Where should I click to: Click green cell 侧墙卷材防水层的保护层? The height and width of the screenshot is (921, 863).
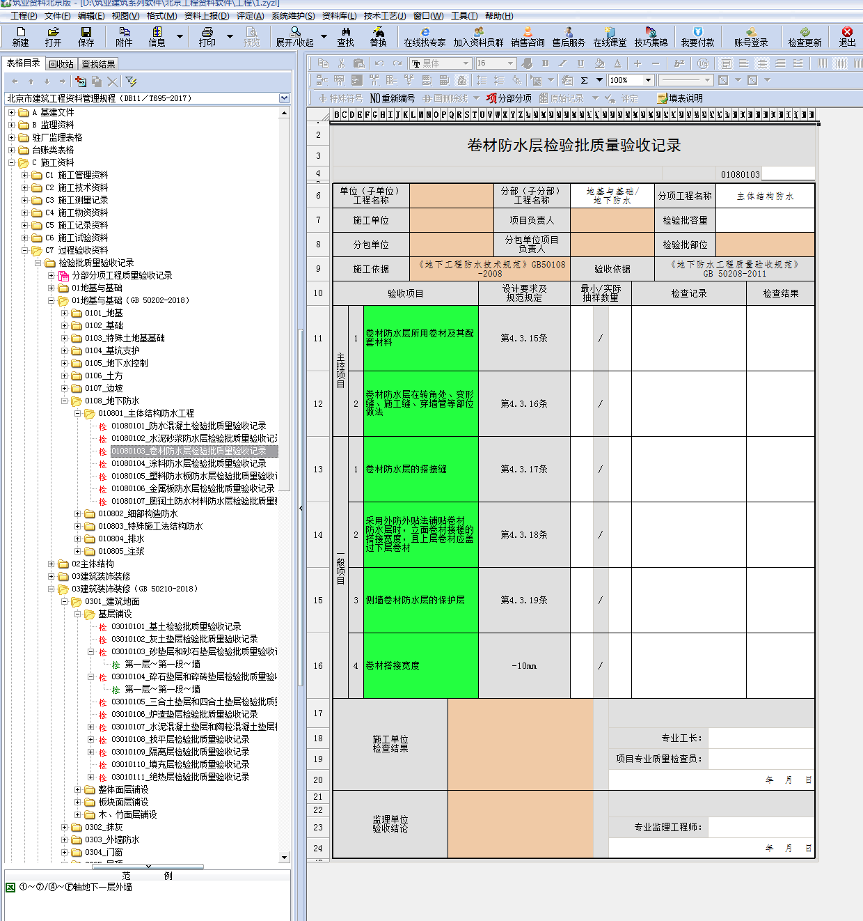[420, 601]
